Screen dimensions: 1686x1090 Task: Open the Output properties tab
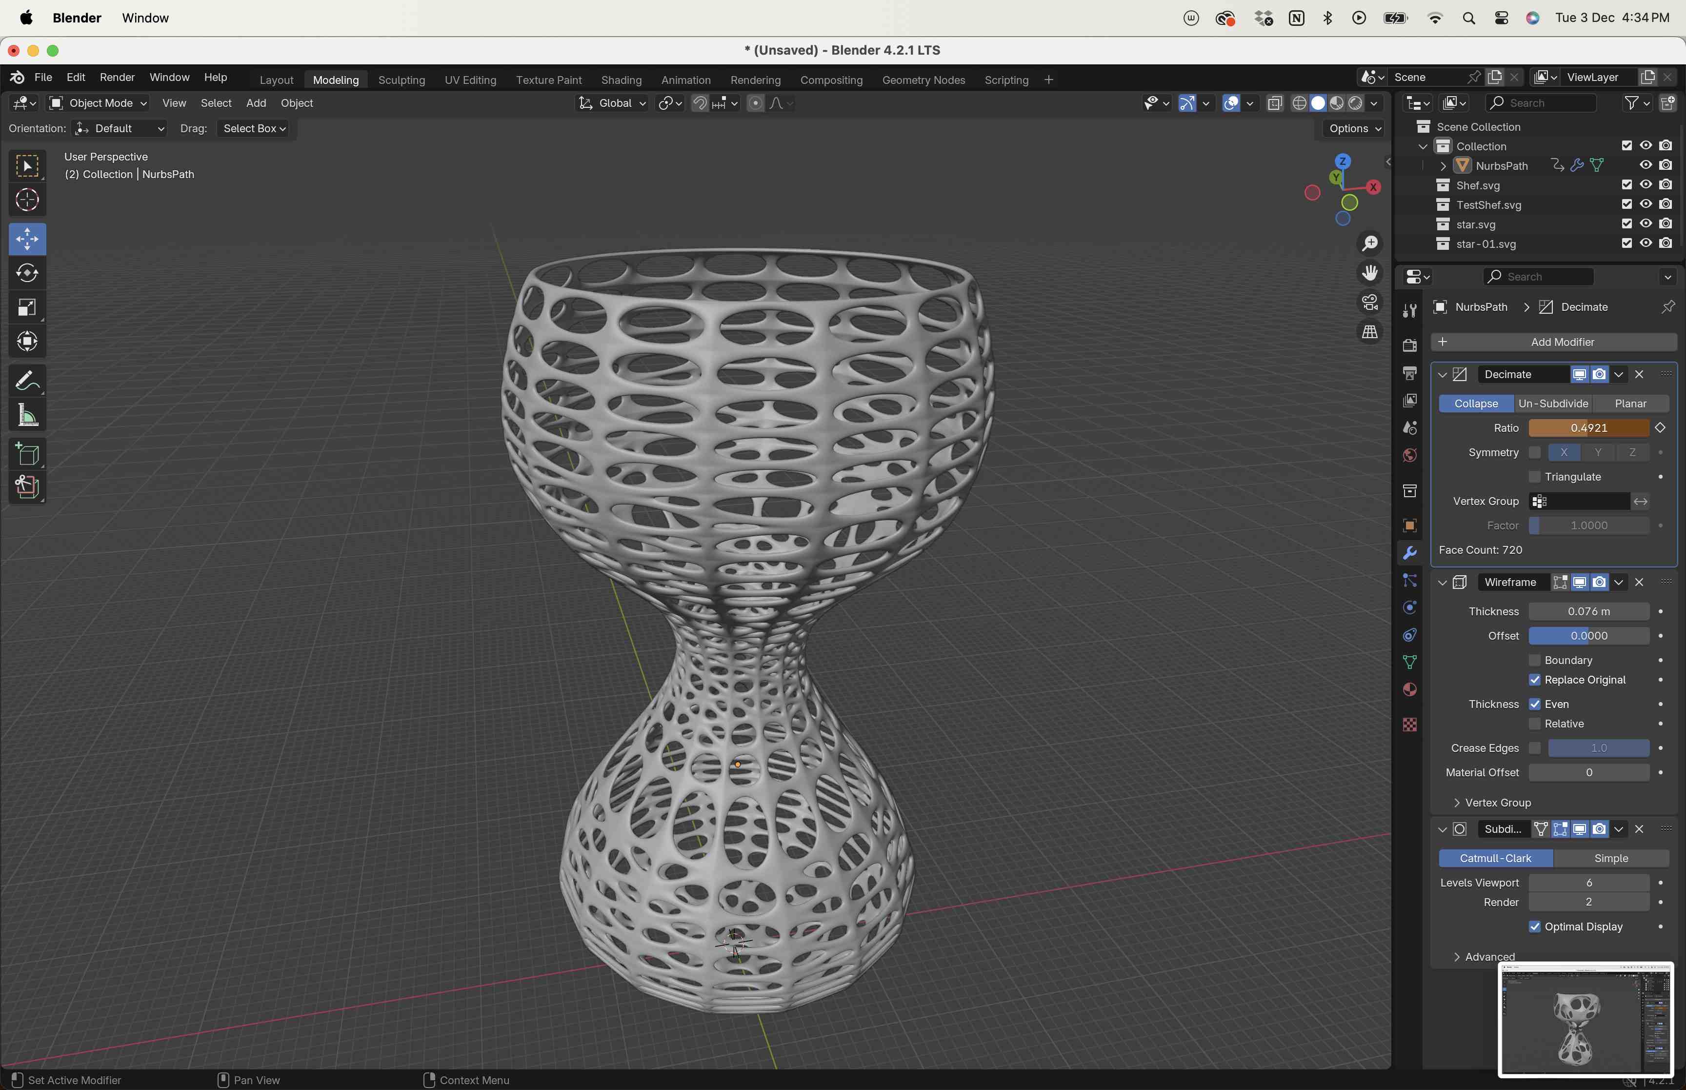coord(1409,372)
